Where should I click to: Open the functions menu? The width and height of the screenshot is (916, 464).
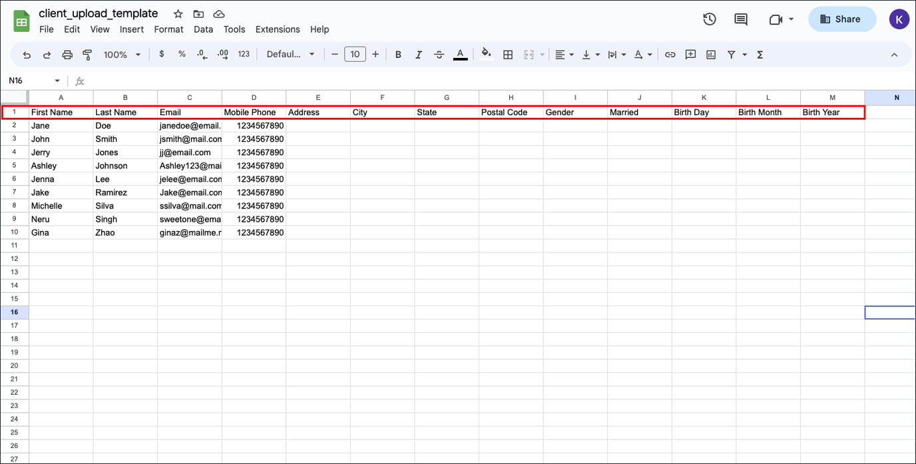point(759,55)
